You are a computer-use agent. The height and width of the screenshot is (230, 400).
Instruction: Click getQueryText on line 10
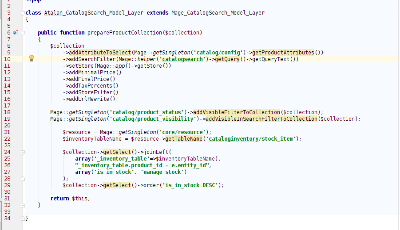[271, 59]
